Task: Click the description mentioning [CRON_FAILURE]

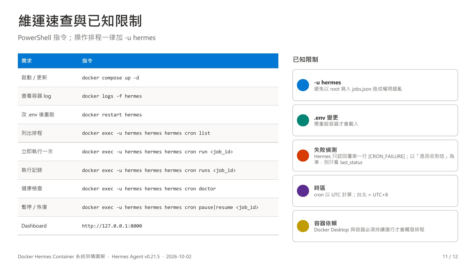Action: point(384,159)
